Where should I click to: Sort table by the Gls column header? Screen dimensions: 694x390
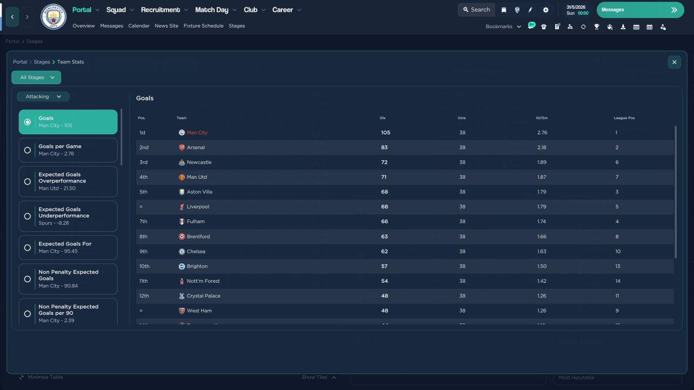click(382, 118)
